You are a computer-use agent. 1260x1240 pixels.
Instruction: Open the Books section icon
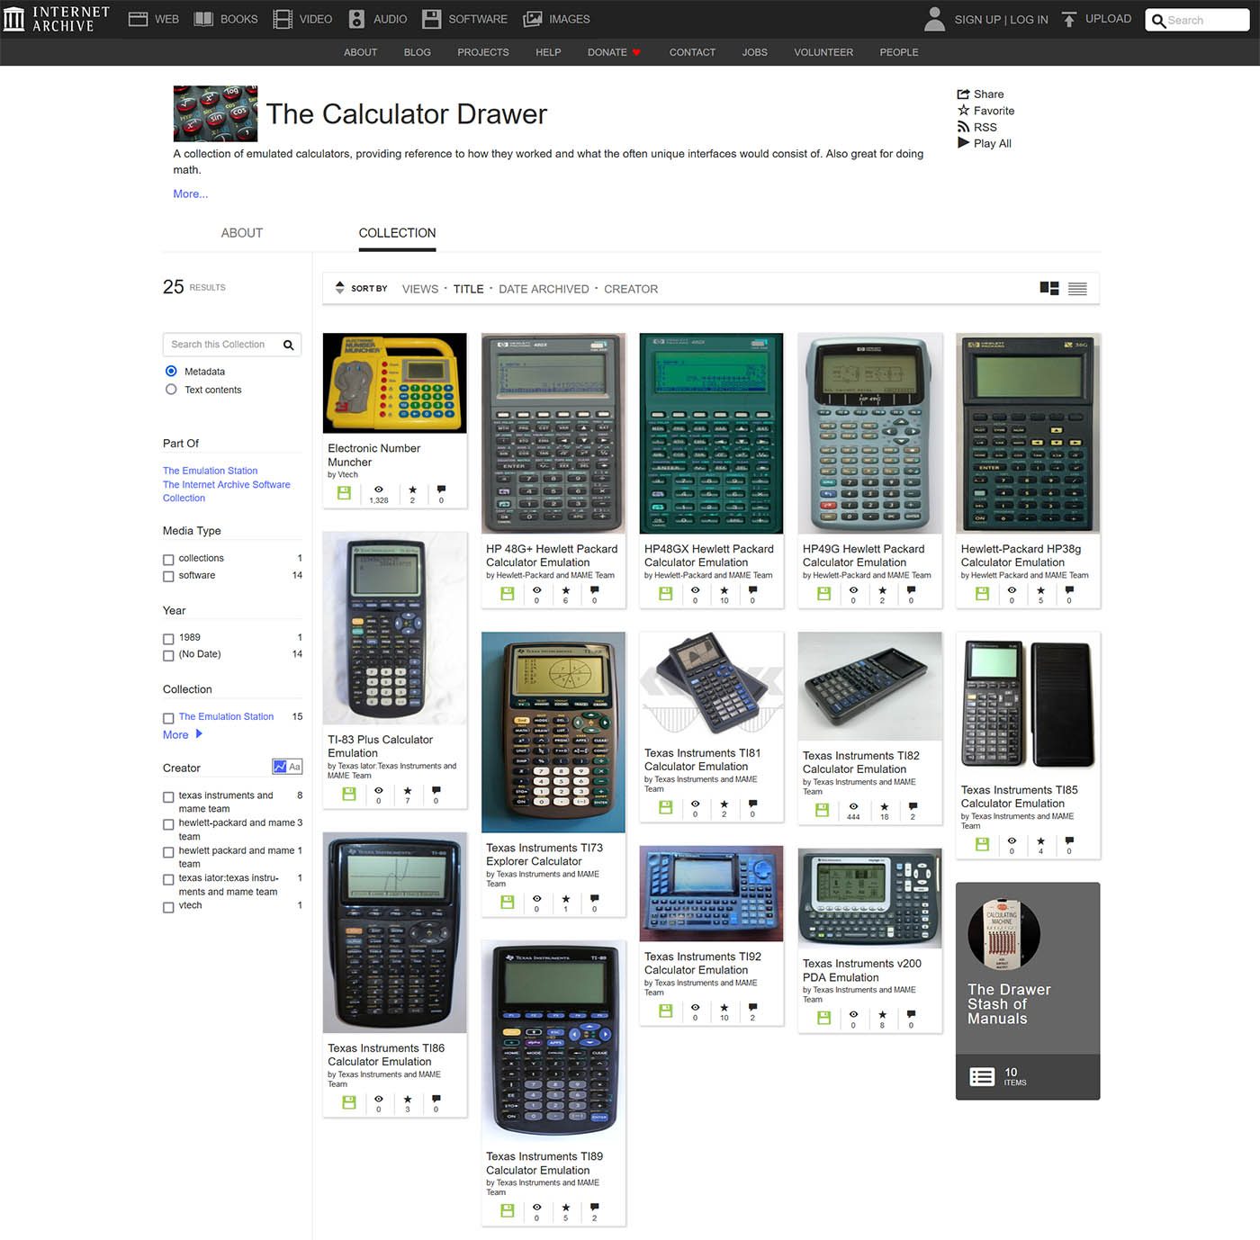click(x=204, y=19)
